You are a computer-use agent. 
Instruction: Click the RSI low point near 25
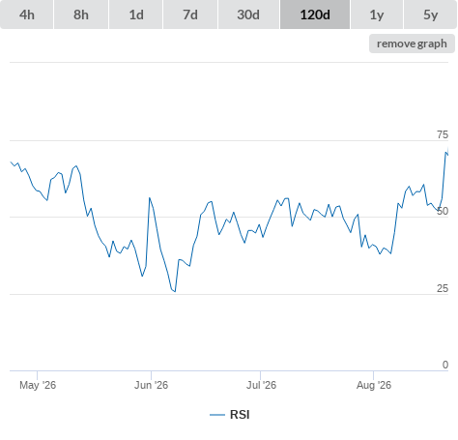pos(175,291)
